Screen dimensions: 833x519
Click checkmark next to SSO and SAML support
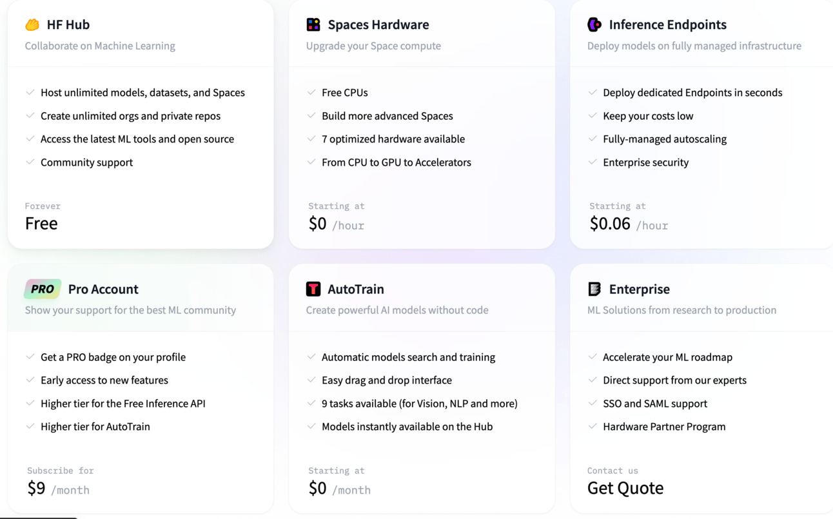[593, 403]
